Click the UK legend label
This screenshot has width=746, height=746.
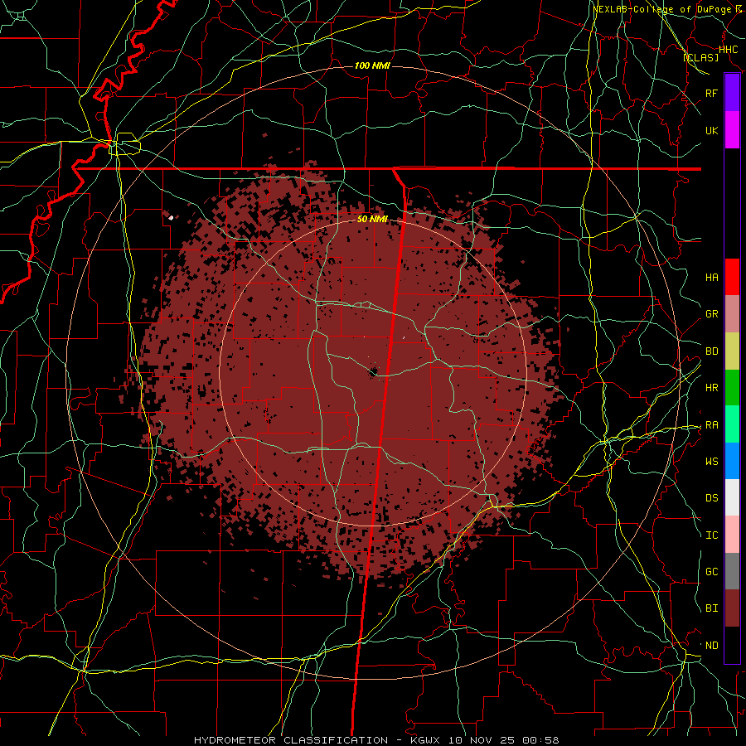tap(712, 130)
